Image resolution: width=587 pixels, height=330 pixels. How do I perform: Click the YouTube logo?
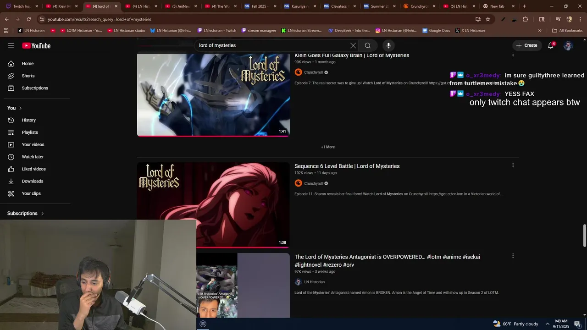(x=36, y=45)
